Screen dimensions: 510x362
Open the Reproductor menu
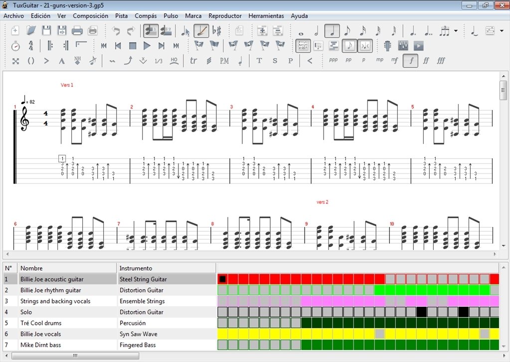point(225,16)
